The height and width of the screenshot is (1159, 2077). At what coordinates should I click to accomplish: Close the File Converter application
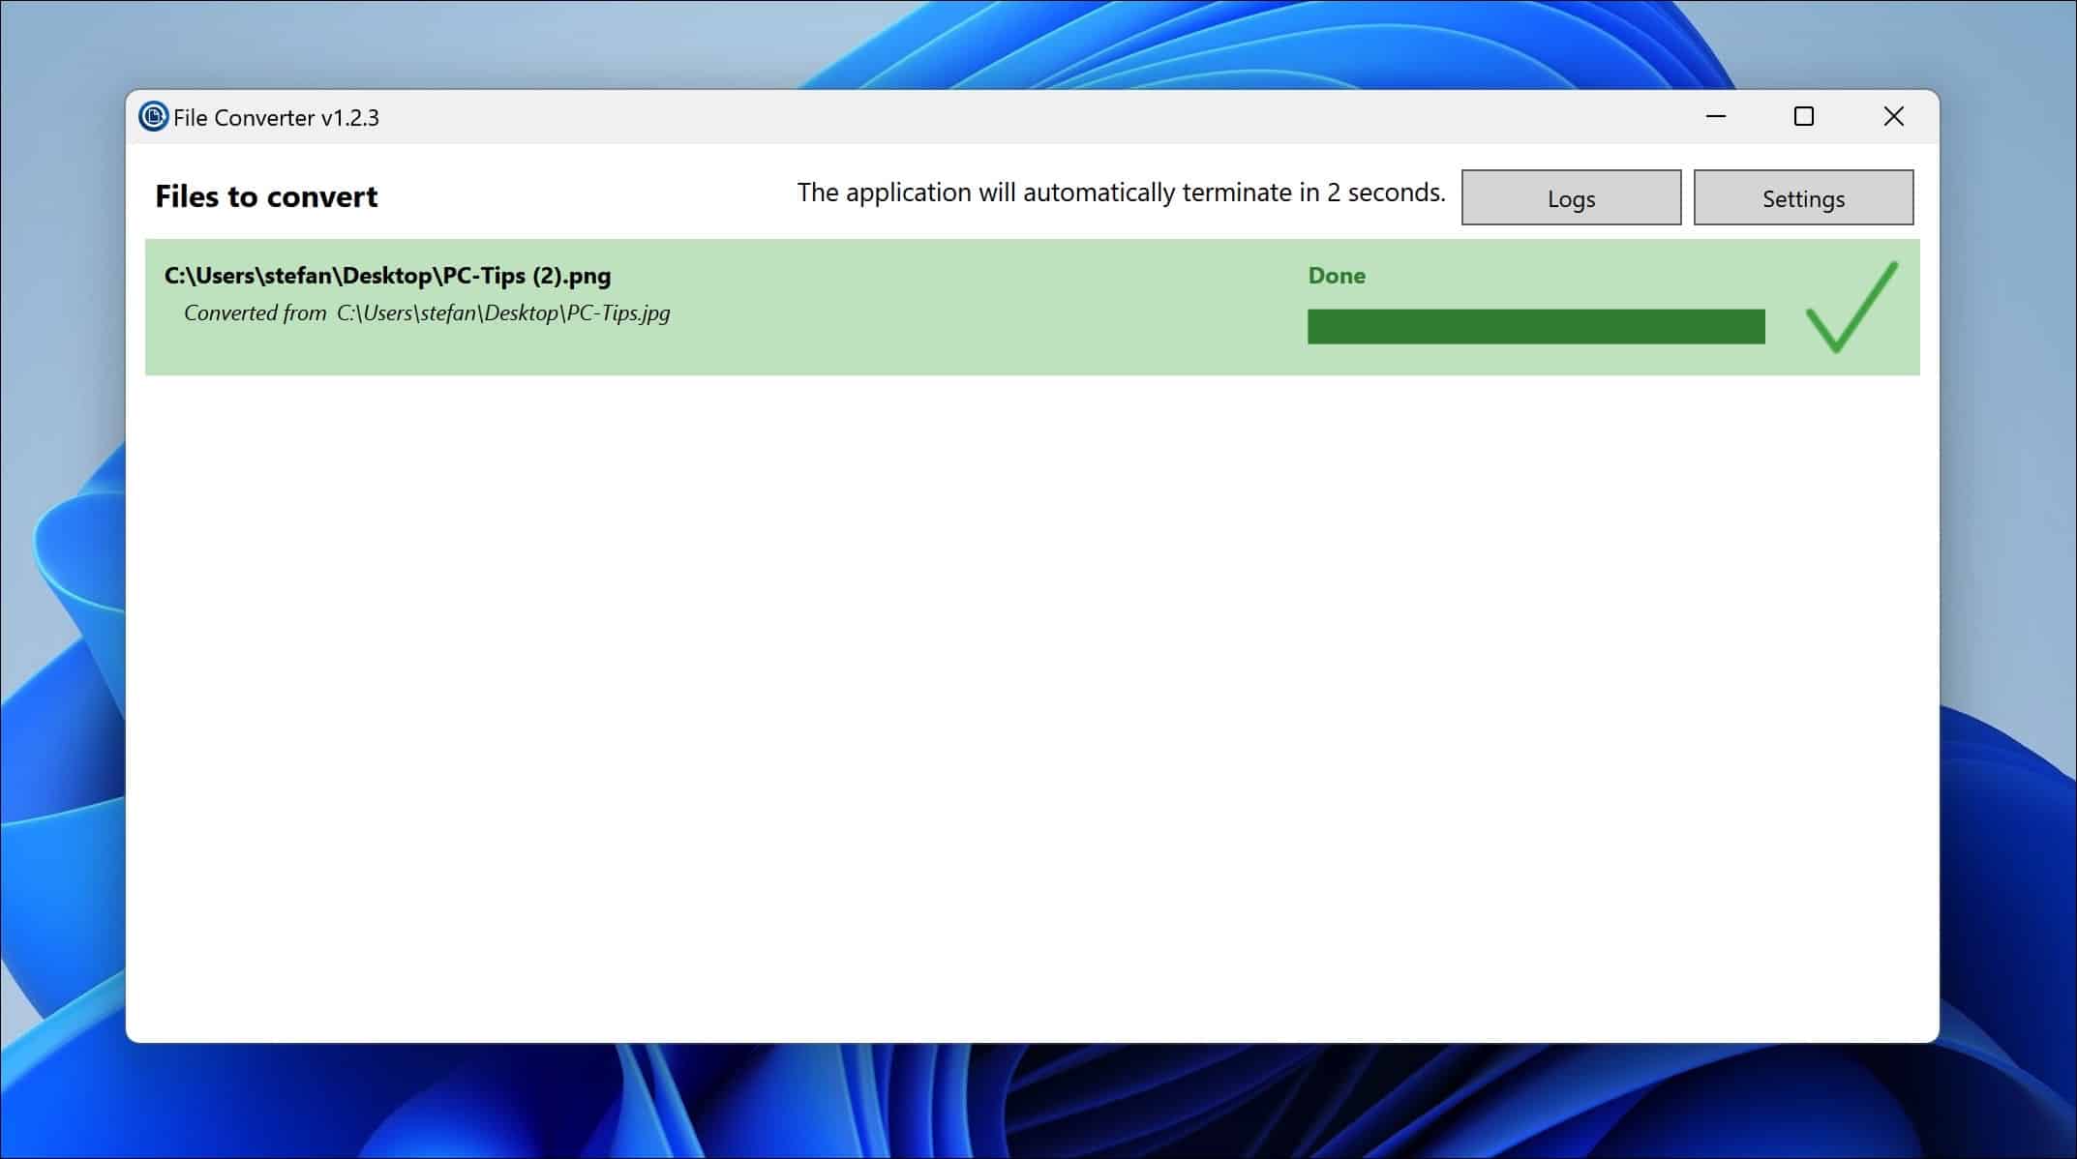pos(1893,116)
